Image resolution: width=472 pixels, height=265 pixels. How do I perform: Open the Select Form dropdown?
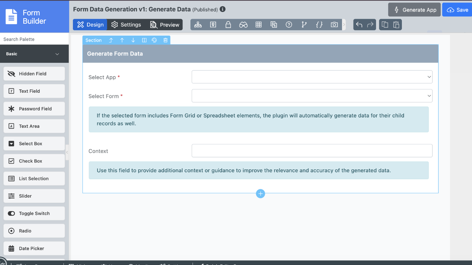[312, 96]
